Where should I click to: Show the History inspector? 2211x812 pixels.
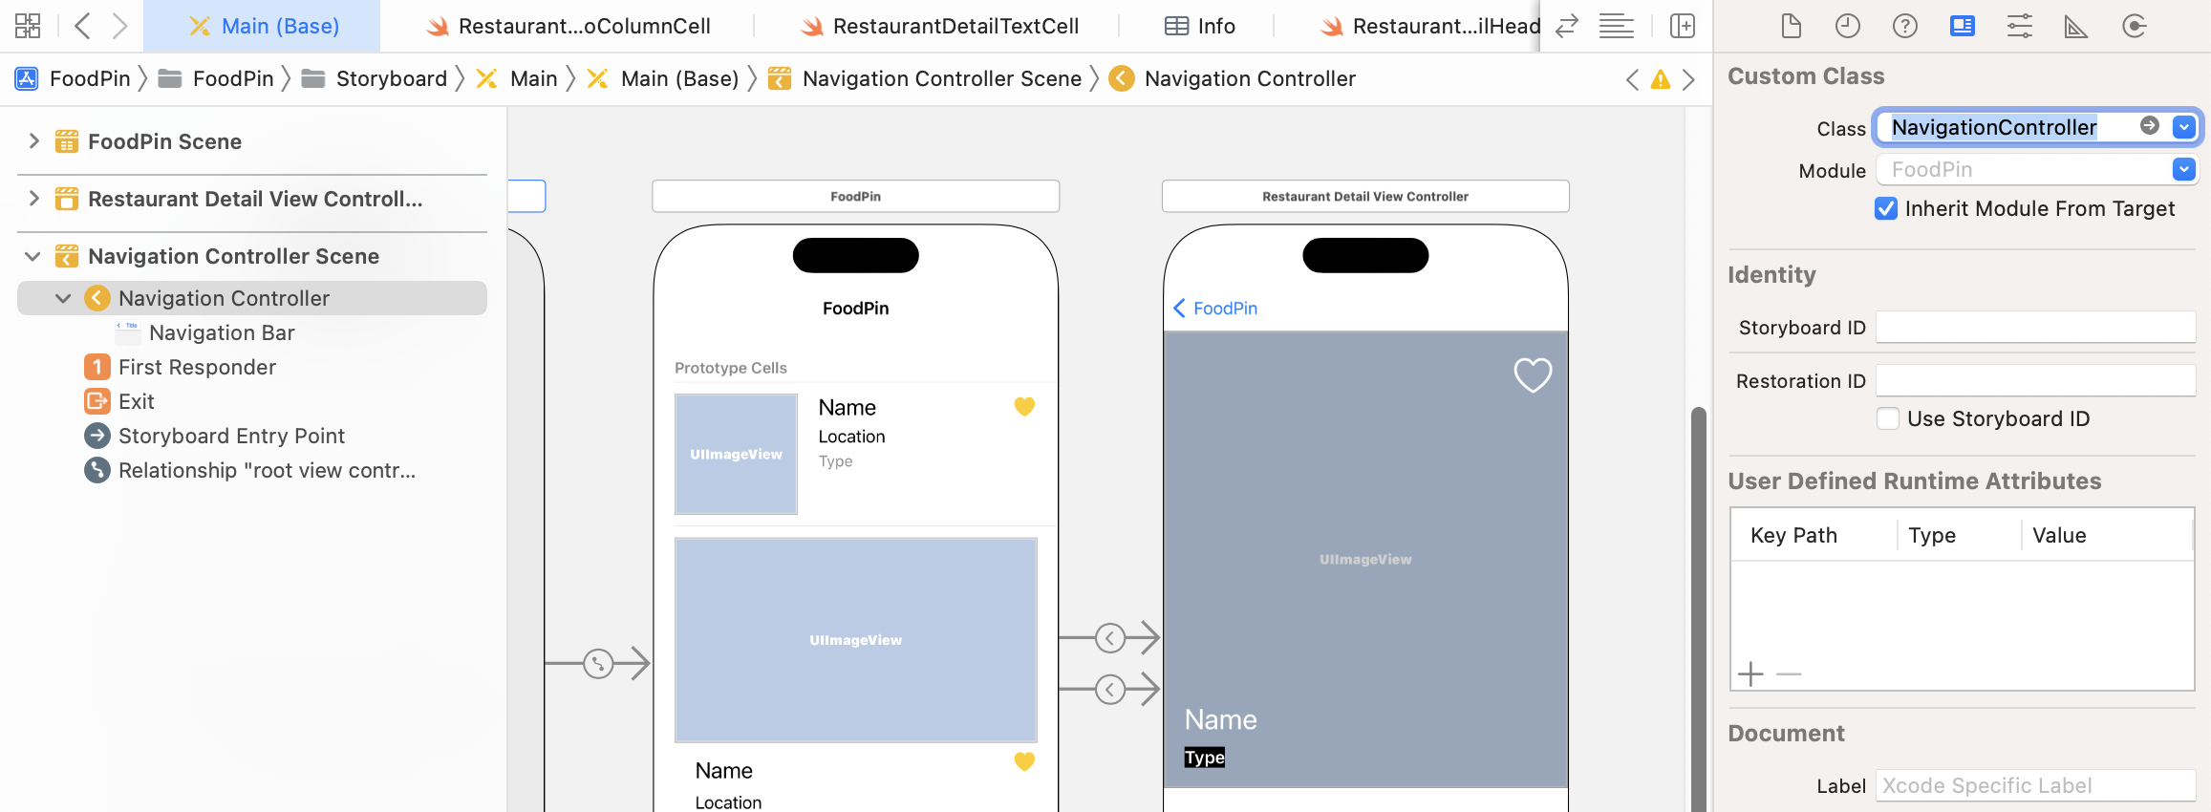[x=1848, y=26]
